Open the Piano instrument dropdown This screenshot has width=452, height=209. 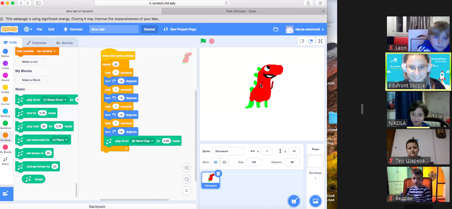[x=60, y=140]
